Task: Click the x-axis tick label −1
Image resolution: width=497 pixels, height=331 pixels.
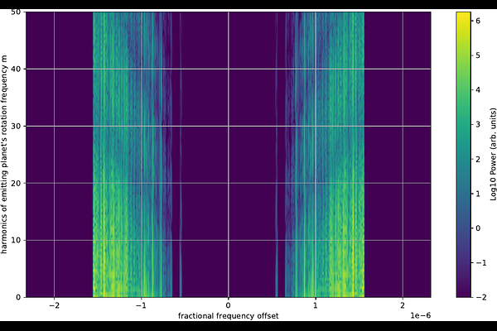Action: 141,305
